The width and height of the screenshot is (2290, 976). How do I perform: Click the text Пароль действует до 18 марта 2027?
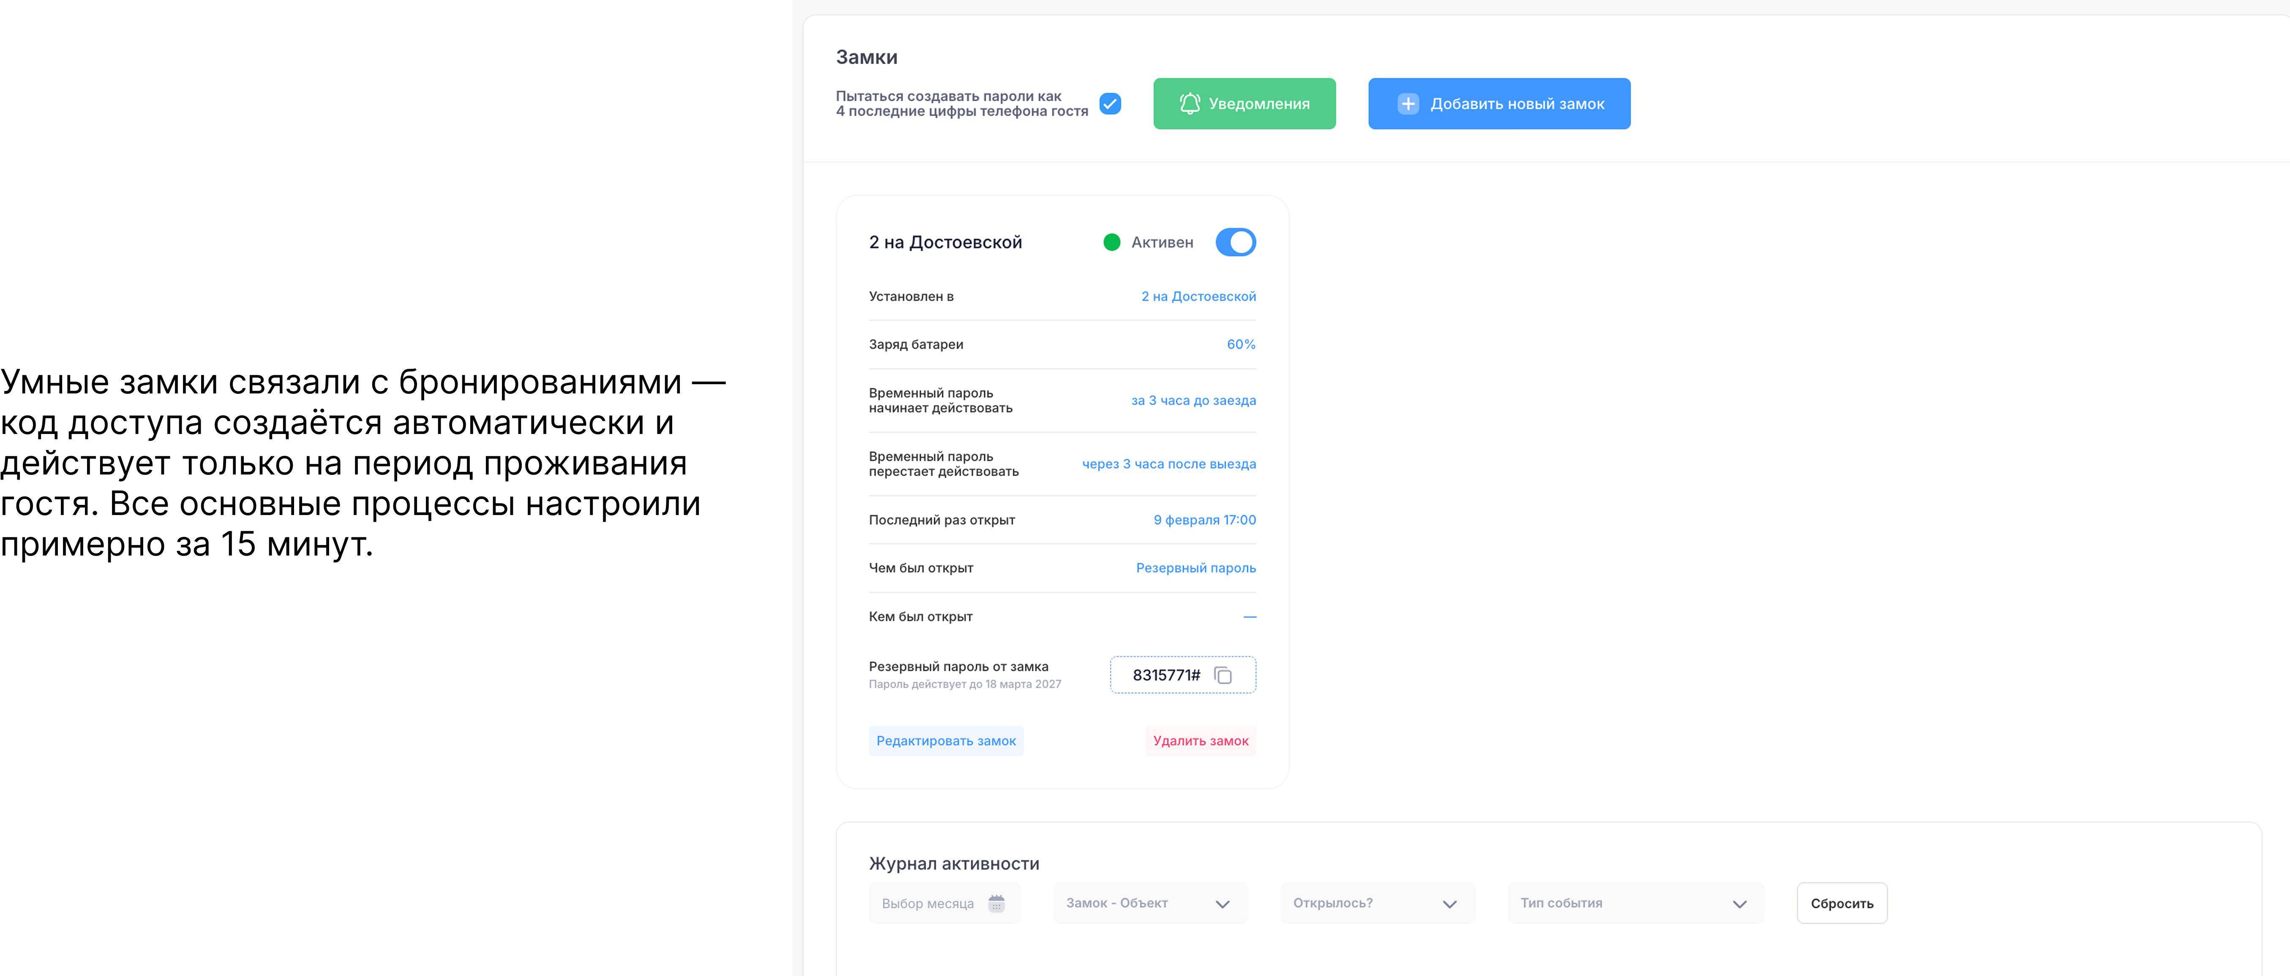click(x=965, y=684)
